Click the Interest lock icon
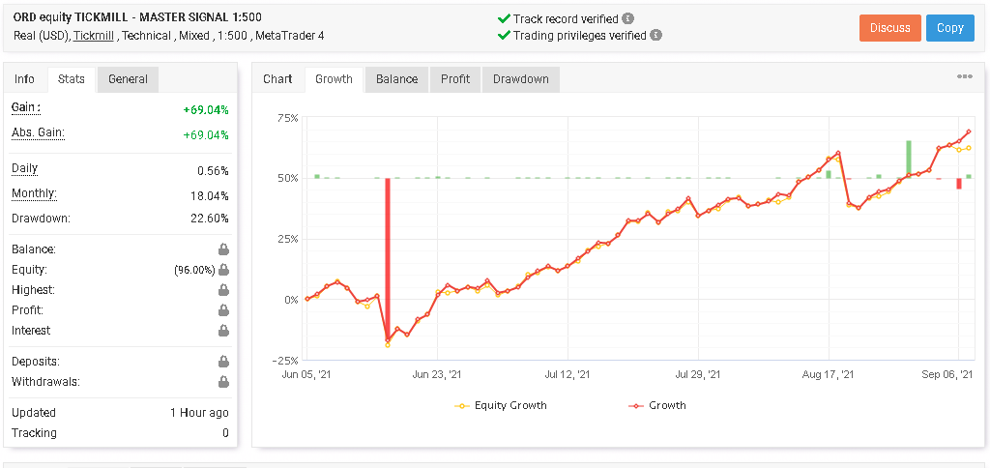The height and width of the screenshot is (468, 990). 223,331
